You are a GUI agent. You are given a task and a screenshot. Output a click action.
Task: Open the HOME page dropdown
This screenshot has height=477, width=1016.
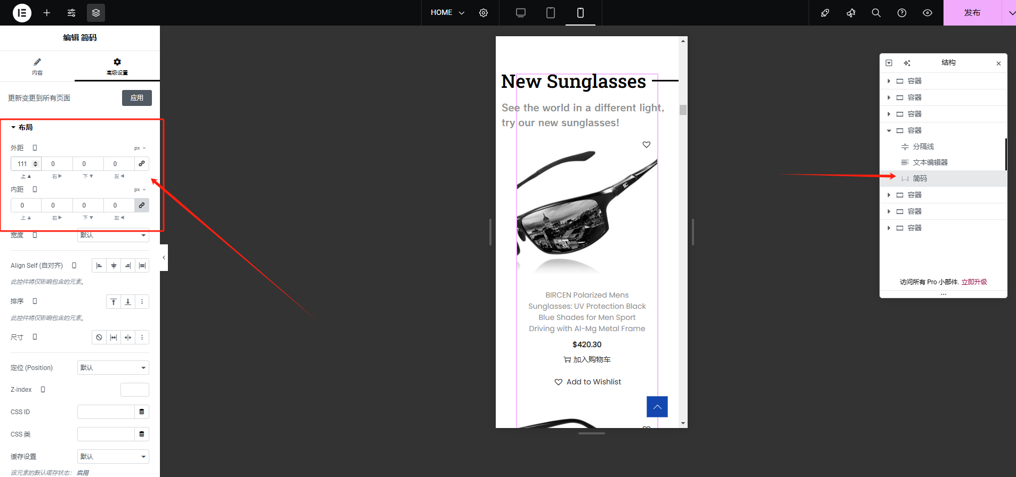448,13
